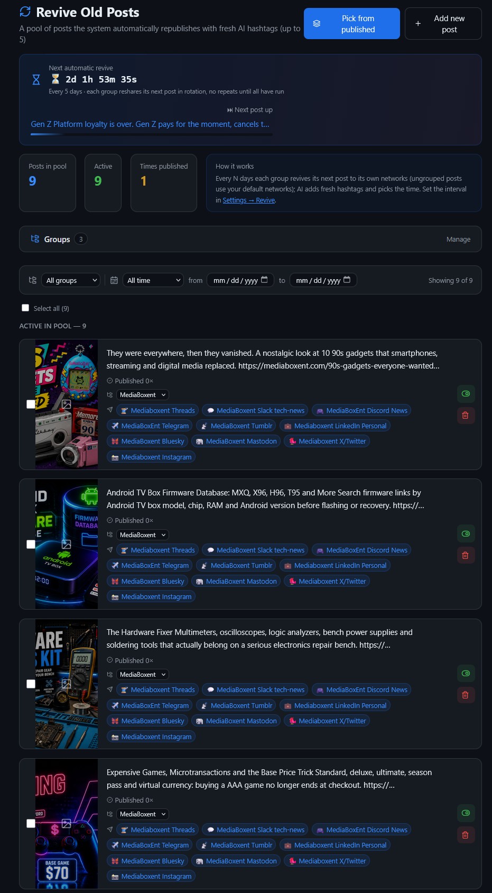The image size is (492, 893).
Task: Click the Posts in pool stat card
Action: 48,183
